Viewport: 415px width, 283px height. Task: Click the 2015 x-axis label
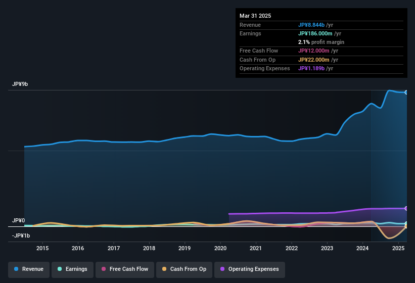click(42, 248)
